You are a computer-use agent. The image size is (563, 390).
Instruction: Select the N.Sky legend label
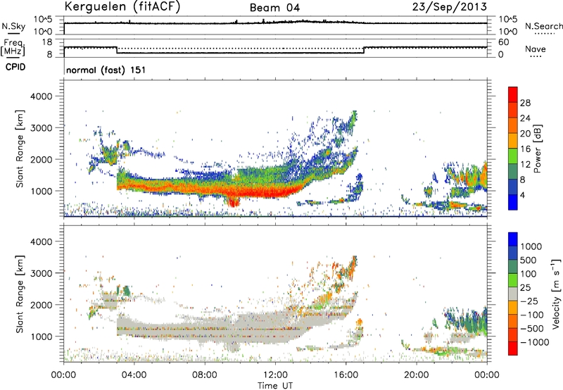point(13,26)
